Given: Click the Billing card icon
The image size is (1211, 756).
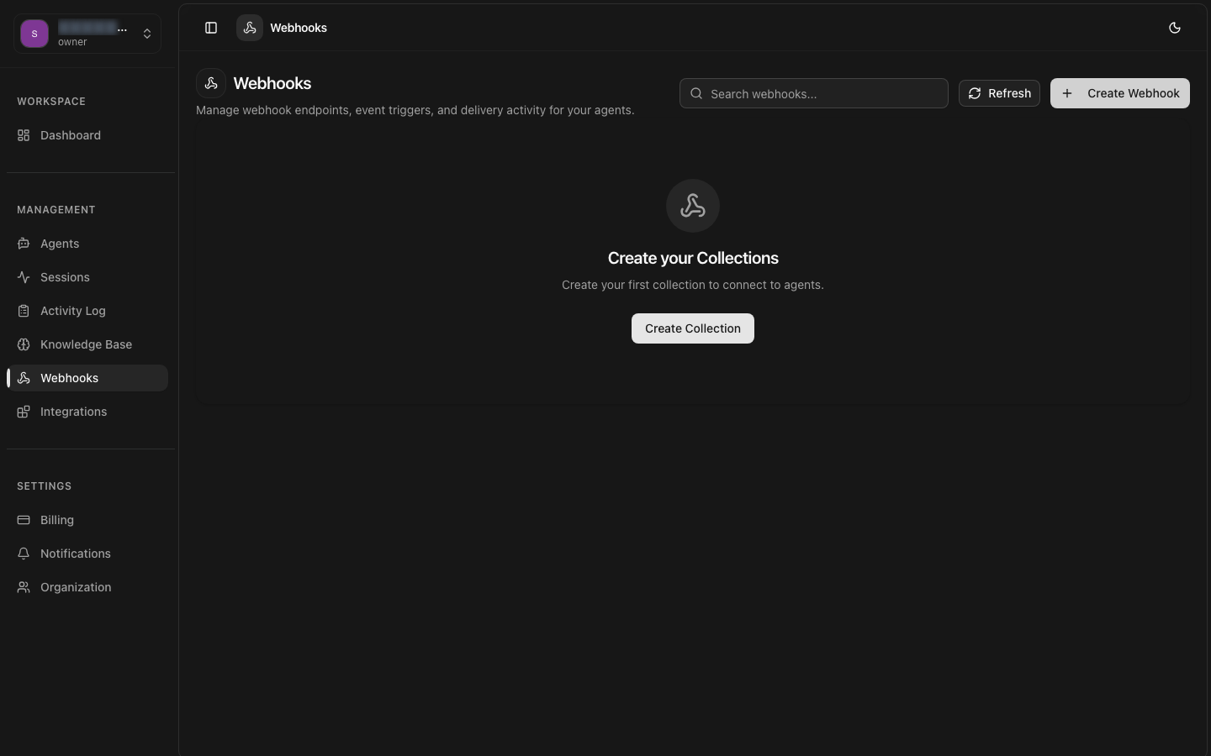Looking at the screenshot, I should coord(24,520).
